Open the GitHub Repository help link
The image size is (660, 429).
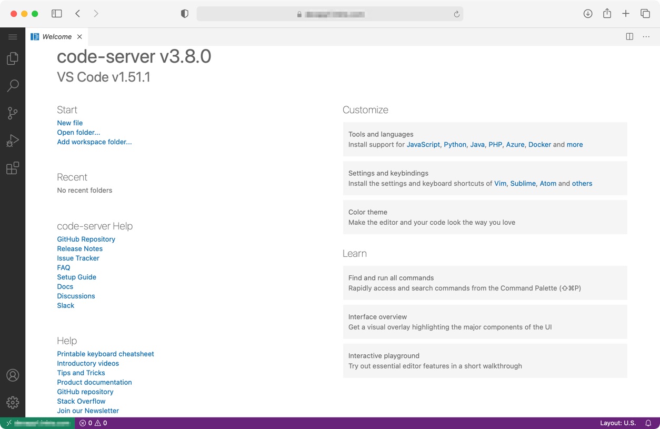click(x=86, y=239)
